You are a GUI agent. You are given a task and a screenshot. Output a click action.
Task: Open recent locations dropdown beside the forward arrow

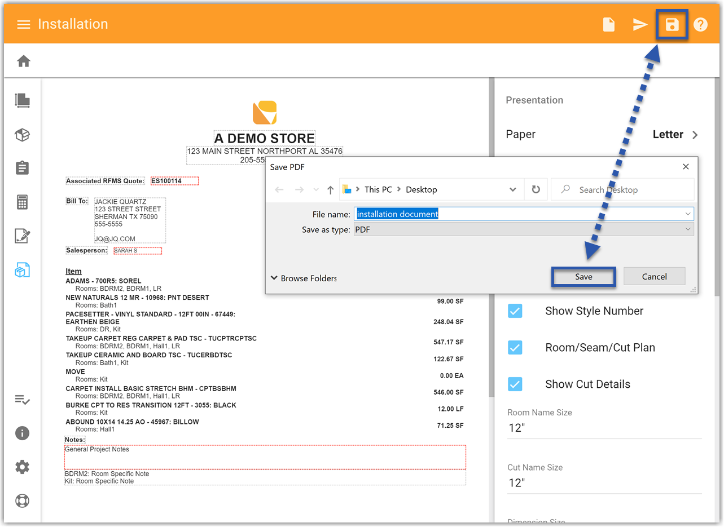tap(315, 189)
